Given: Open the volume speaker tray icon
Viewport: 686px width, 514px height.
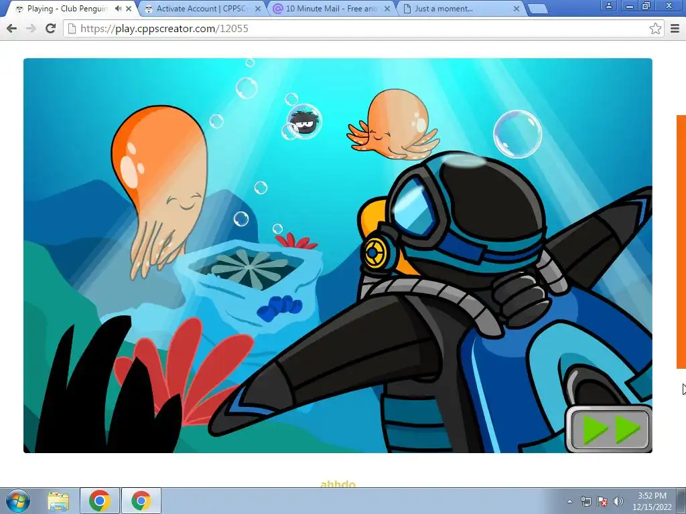Looking at the screenshot, I should click(618, 501).
